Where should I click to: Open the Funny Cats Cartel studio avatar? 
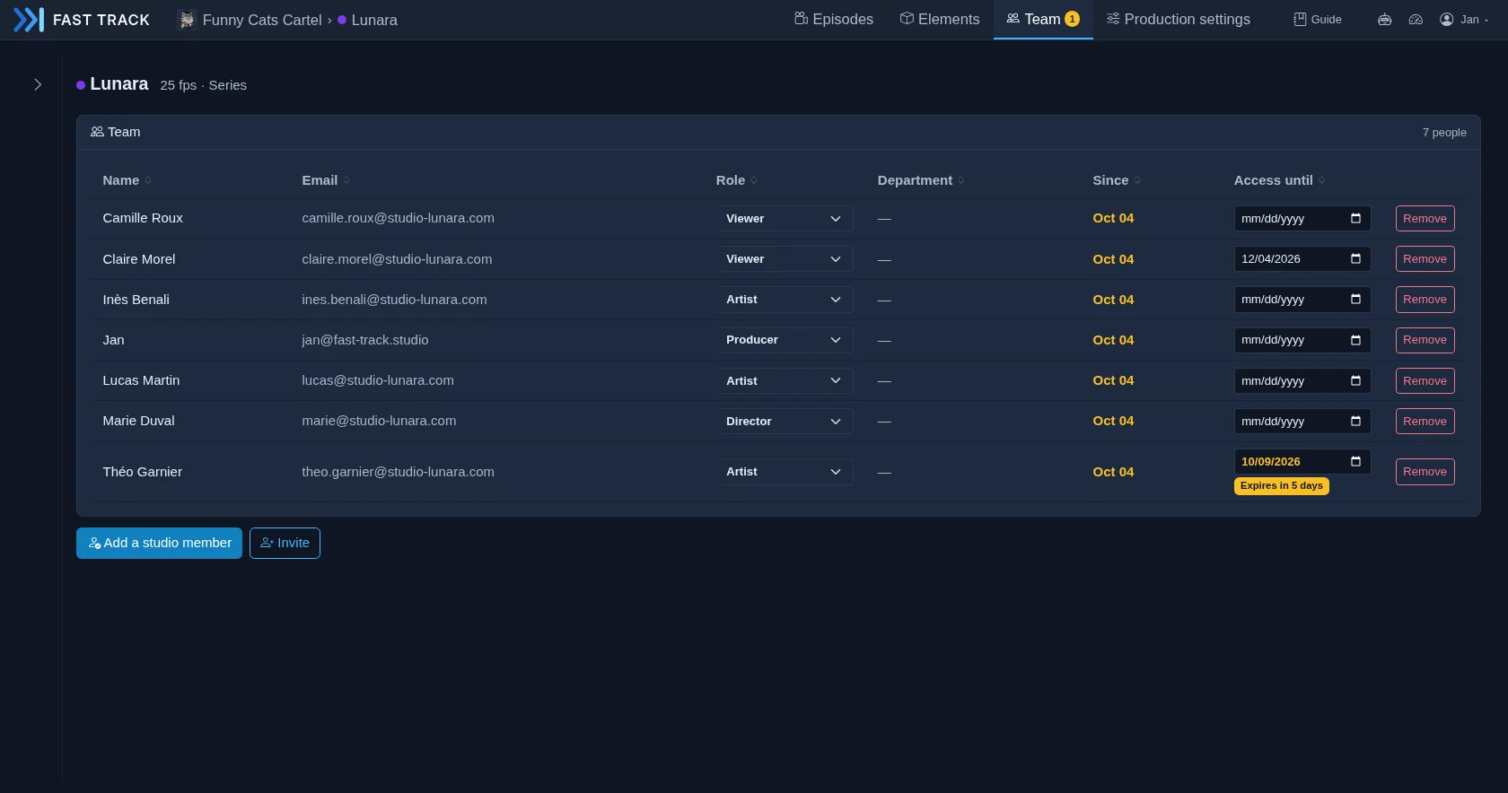pos(187,20)
